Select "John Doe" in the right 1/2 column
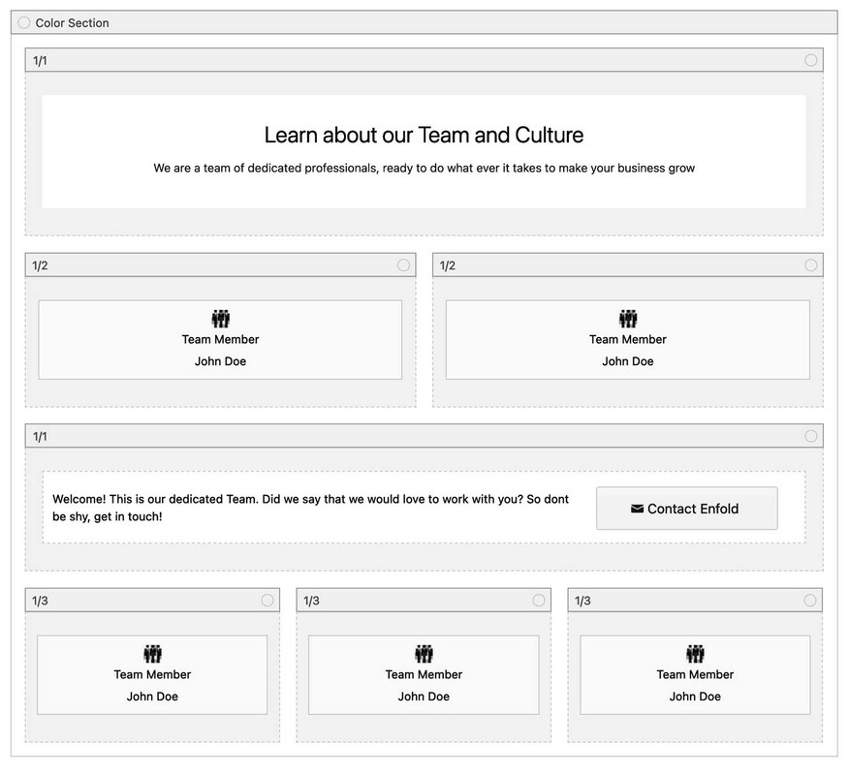The height and width of the screenshot is (775, 849). [x=628, y=361]
